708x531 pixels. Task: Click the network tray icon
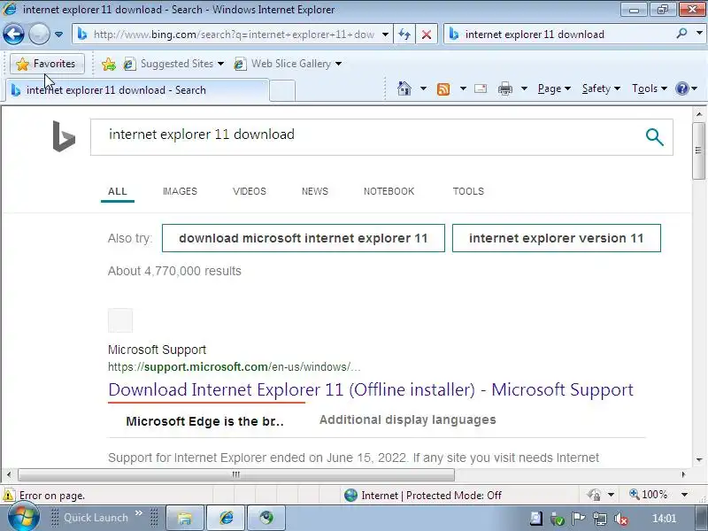click(600, 519)
